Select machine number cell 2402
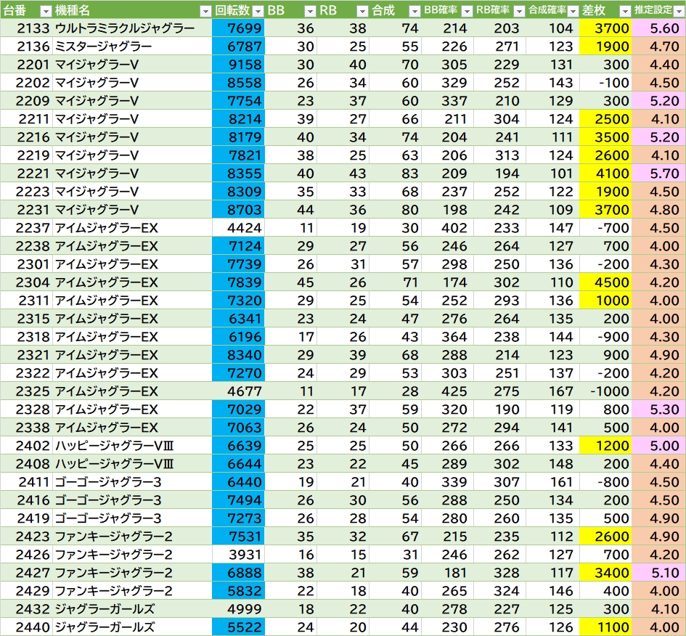 (x=27, y=446)
